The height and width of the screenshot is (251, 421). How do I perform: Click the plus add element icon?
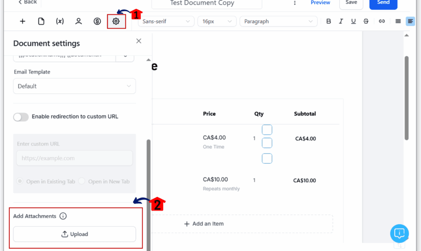23,21
